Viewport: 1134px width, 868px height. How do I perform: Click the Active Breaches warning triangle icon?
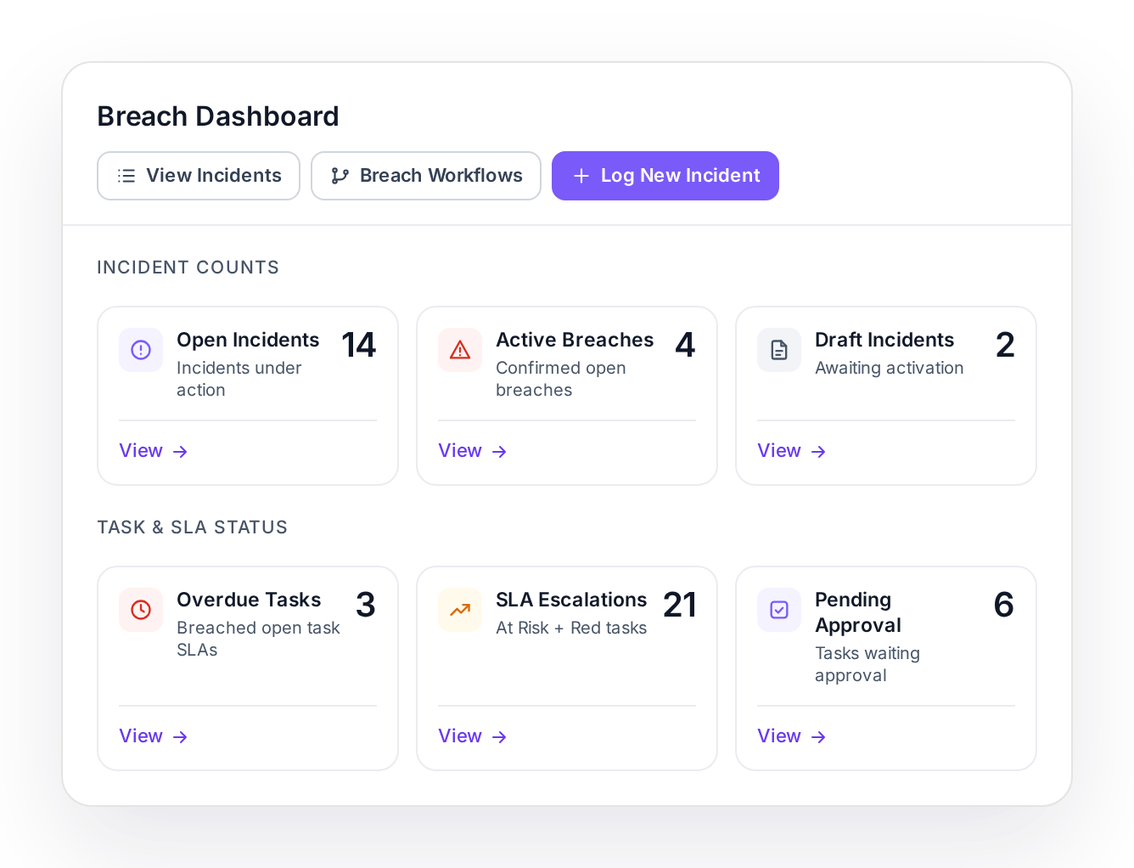point(460,350)
